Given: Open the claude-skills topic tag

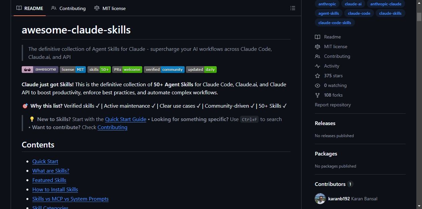Looking at the screenshot, I should pyautogui.click(x=390, y=13).
